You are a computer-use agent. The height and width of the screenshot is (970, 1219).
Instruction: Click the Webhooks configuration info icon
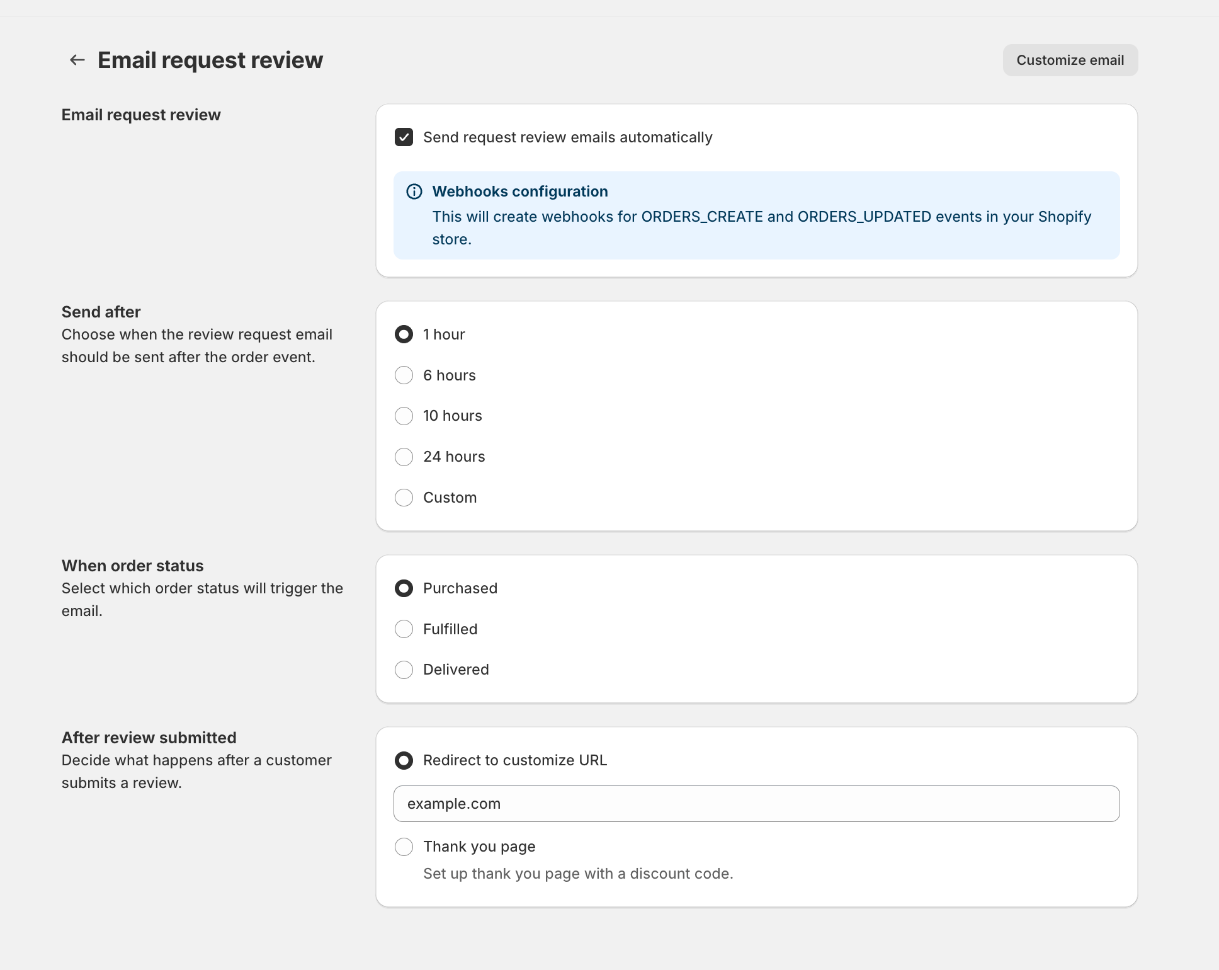coord(414,191)
